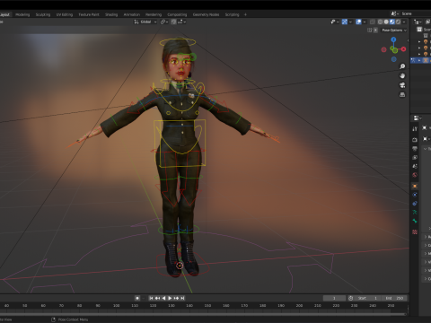431x323 pixels.
Task: Open the outliner editor type dropdown
Action: (x=418, y=22)
